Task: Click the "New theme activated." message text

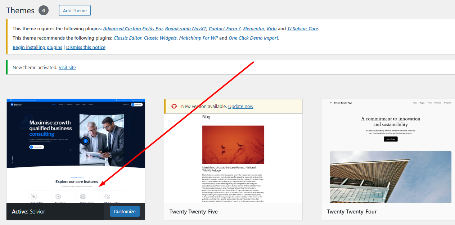Action: [x=35, y=67]
